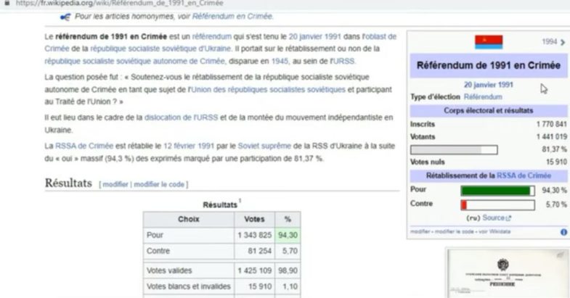Click the '1994' link in infobox
The width and height of the screenshot is (570, 298).
click(x=549, y=42)
